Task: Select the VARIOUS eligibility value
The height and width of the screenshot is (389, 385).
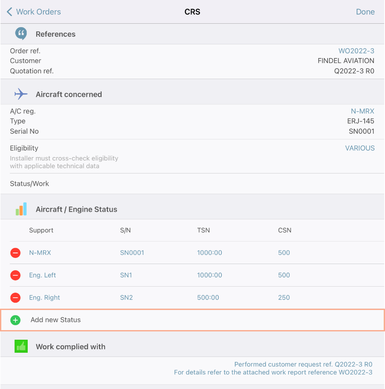Action: 360,148
